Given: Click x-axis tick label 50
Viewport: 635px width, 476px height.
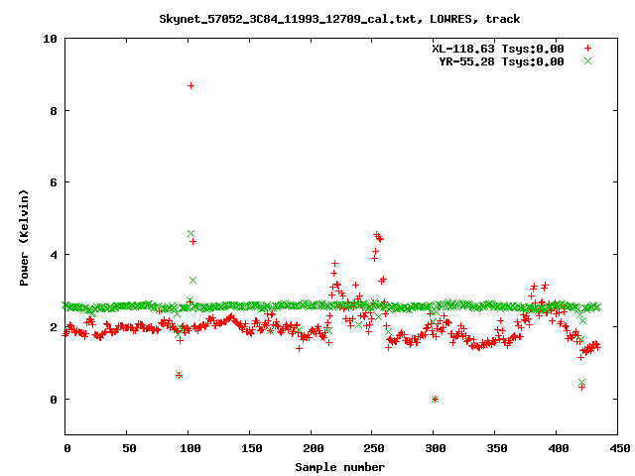Looking at the screenshot, I should tap(129, 448).
